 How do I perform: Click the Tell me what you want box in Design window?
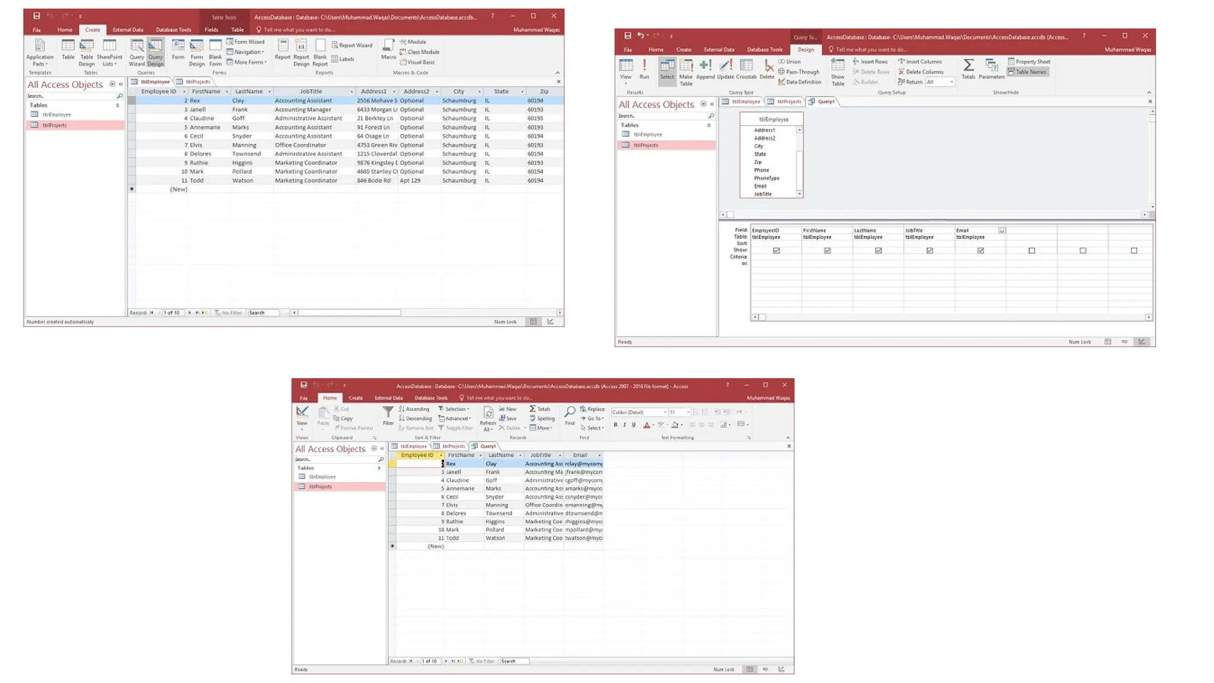pyautogui.click(x=868, y=50)
